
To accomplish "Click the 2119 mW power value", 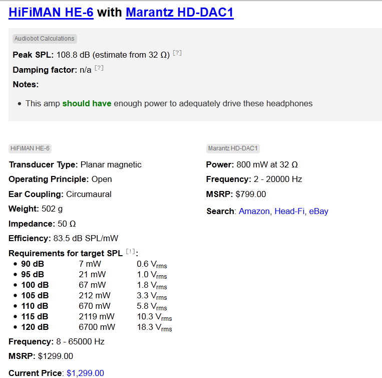I will tap(97, 316).
